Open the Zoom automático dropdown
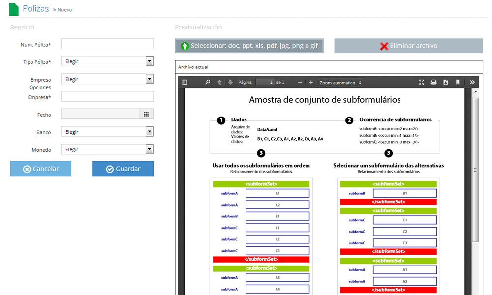 click(x=340, y=82)
